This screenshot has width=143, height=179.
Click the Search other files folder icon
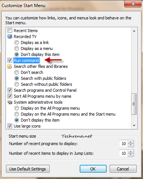pos(10,66)
